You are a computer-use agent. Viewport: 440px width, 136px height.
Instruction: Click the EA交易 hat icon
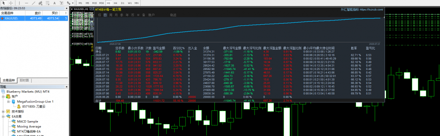pos(8,117)
